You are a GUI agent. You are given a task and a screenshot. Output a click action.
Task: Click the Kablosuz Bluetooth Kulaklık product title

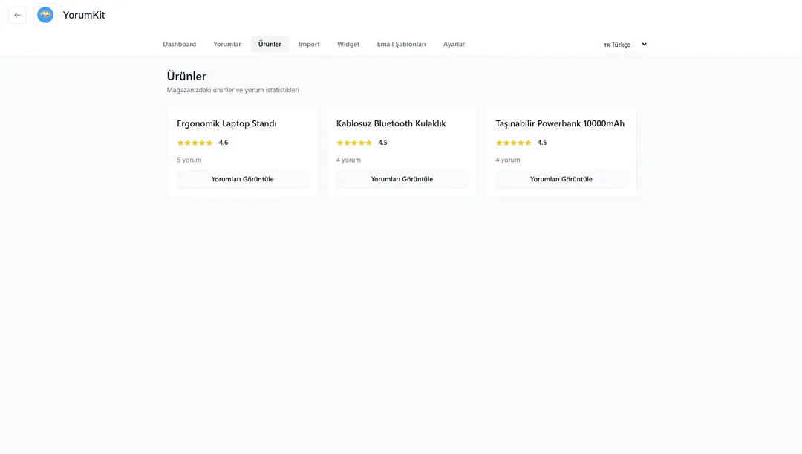[x=391, y=123]
